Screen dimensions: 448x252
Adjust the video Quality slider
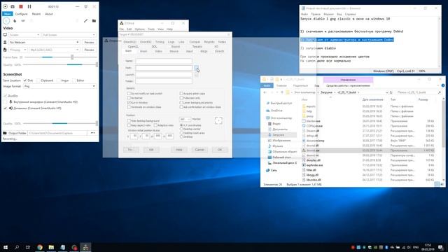pos(61,64)
